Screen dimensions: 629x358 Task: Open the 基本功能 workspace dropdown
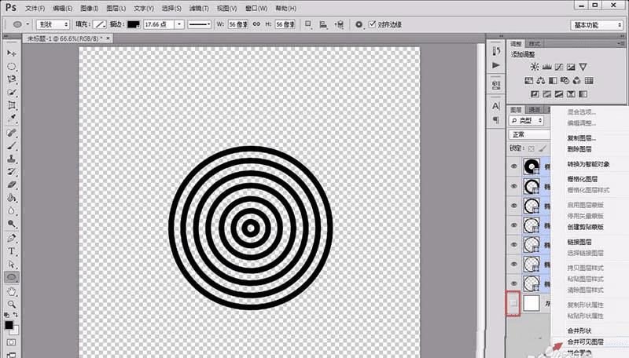tap(597, 25)
